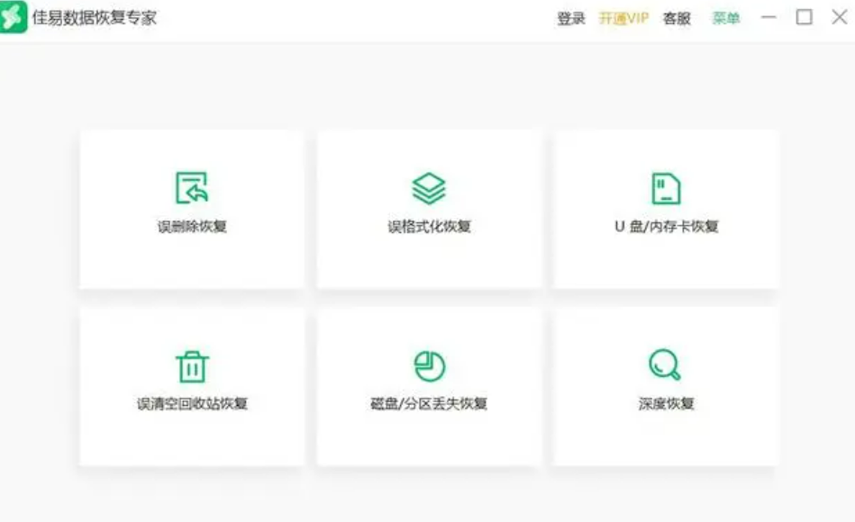
Task: Click the 深度恢复 text label
Action: click(x=666, y=403)
